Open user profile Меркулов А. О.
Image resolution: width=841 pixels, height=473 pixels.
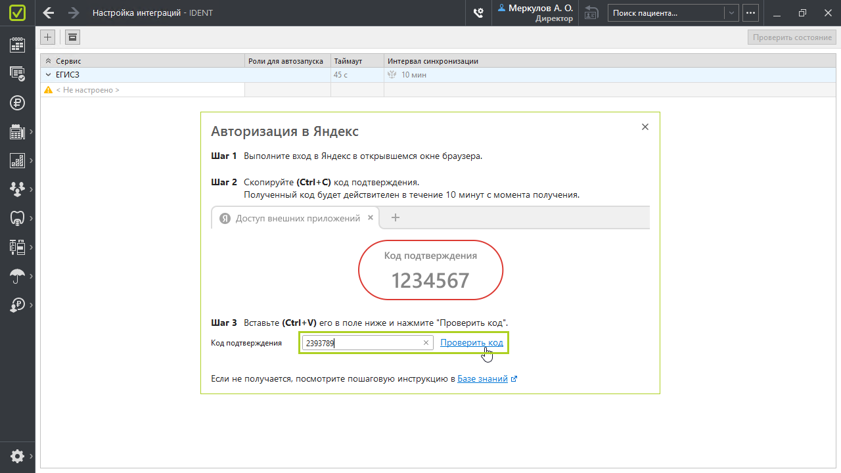click(536, 13)
